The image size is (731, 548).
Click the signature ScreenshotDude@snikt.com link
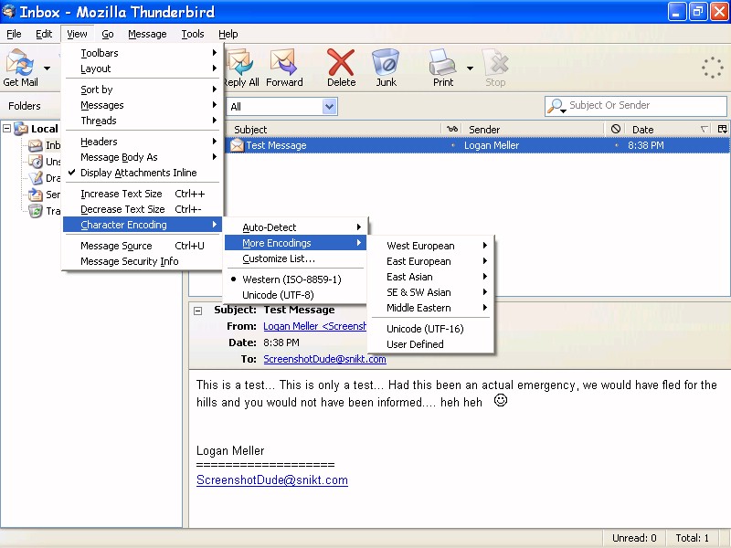[x=272, y=480]
